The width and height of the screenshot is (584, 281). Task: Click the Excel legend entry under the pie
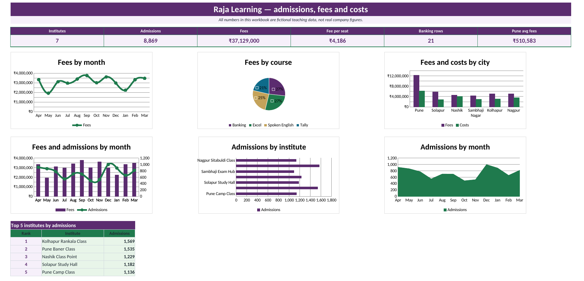[x=255, y=125]
